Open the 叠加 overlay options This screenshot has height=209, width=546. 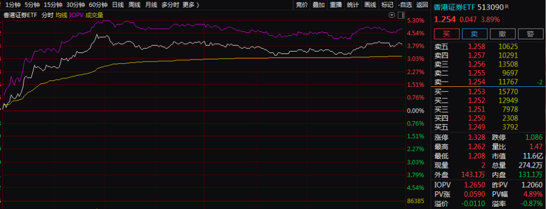click(318, 5)
